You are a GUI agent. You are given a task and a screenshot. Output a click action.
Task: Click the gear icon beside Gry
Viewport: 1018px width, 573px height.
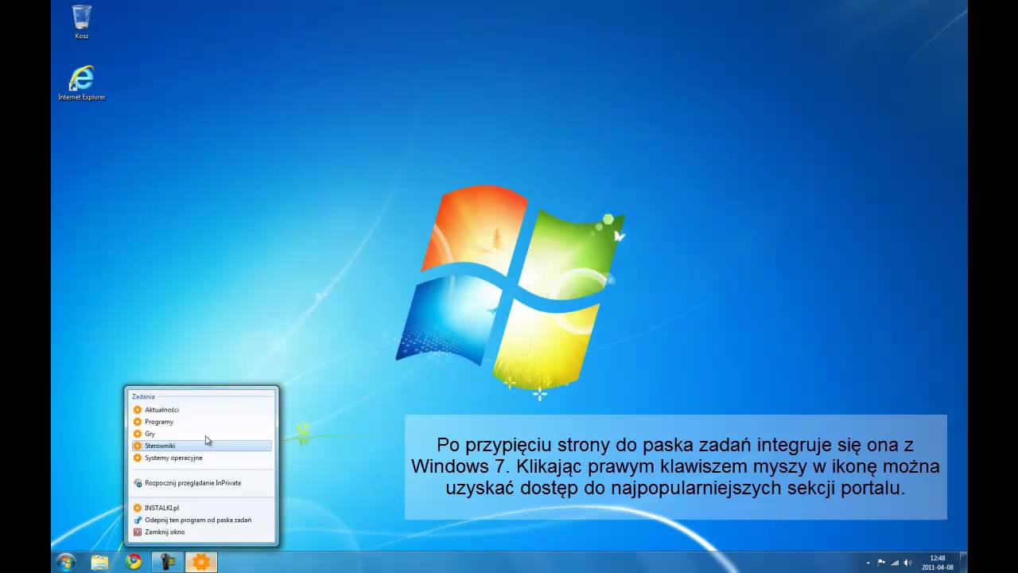click(x=138, y=434)
